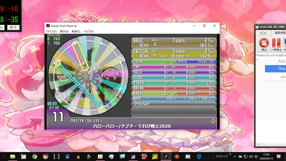The width and height of the screenshot is (286, 161).
Task: Open the notification center icon
Action: pyautogui.click(x=279, y=157)
